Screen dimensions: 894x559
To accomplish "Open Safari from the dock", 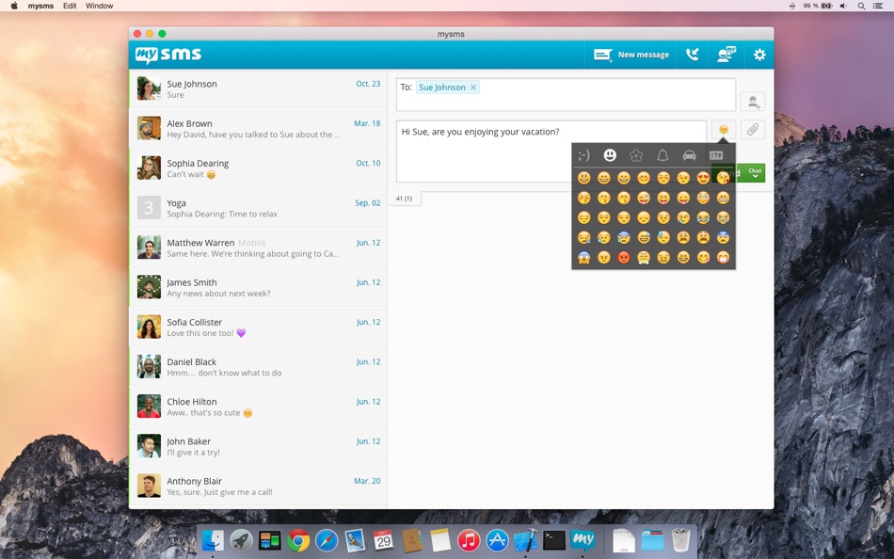I will tap(327, 540).
